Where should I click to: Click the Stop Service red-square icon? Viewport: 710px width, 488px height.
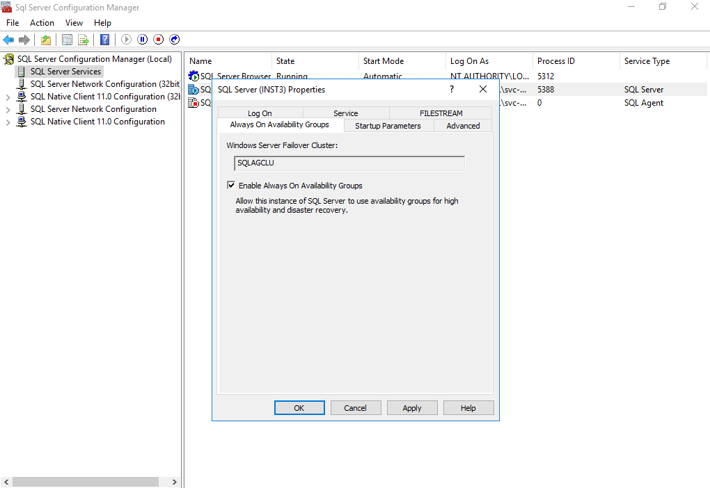pos(159,40)
